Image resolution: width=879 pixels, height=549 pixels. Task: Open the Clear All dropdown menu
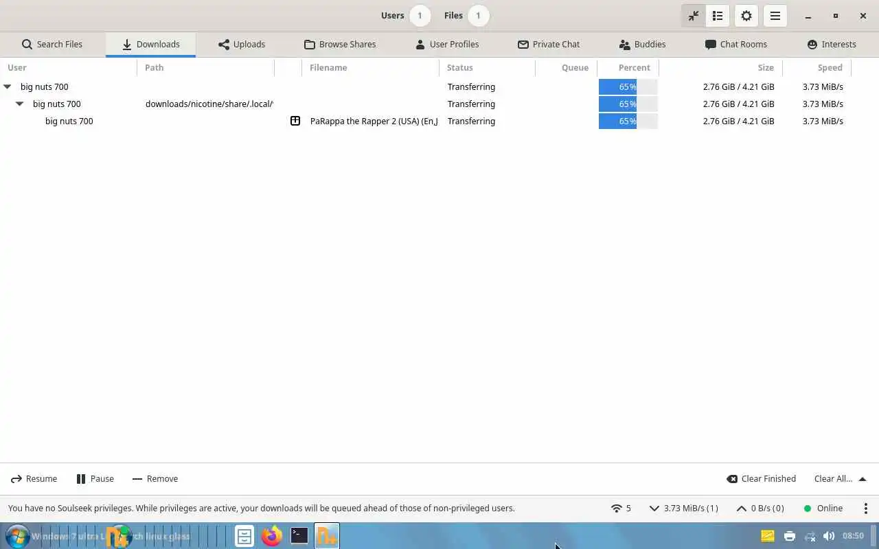(840, 479)
